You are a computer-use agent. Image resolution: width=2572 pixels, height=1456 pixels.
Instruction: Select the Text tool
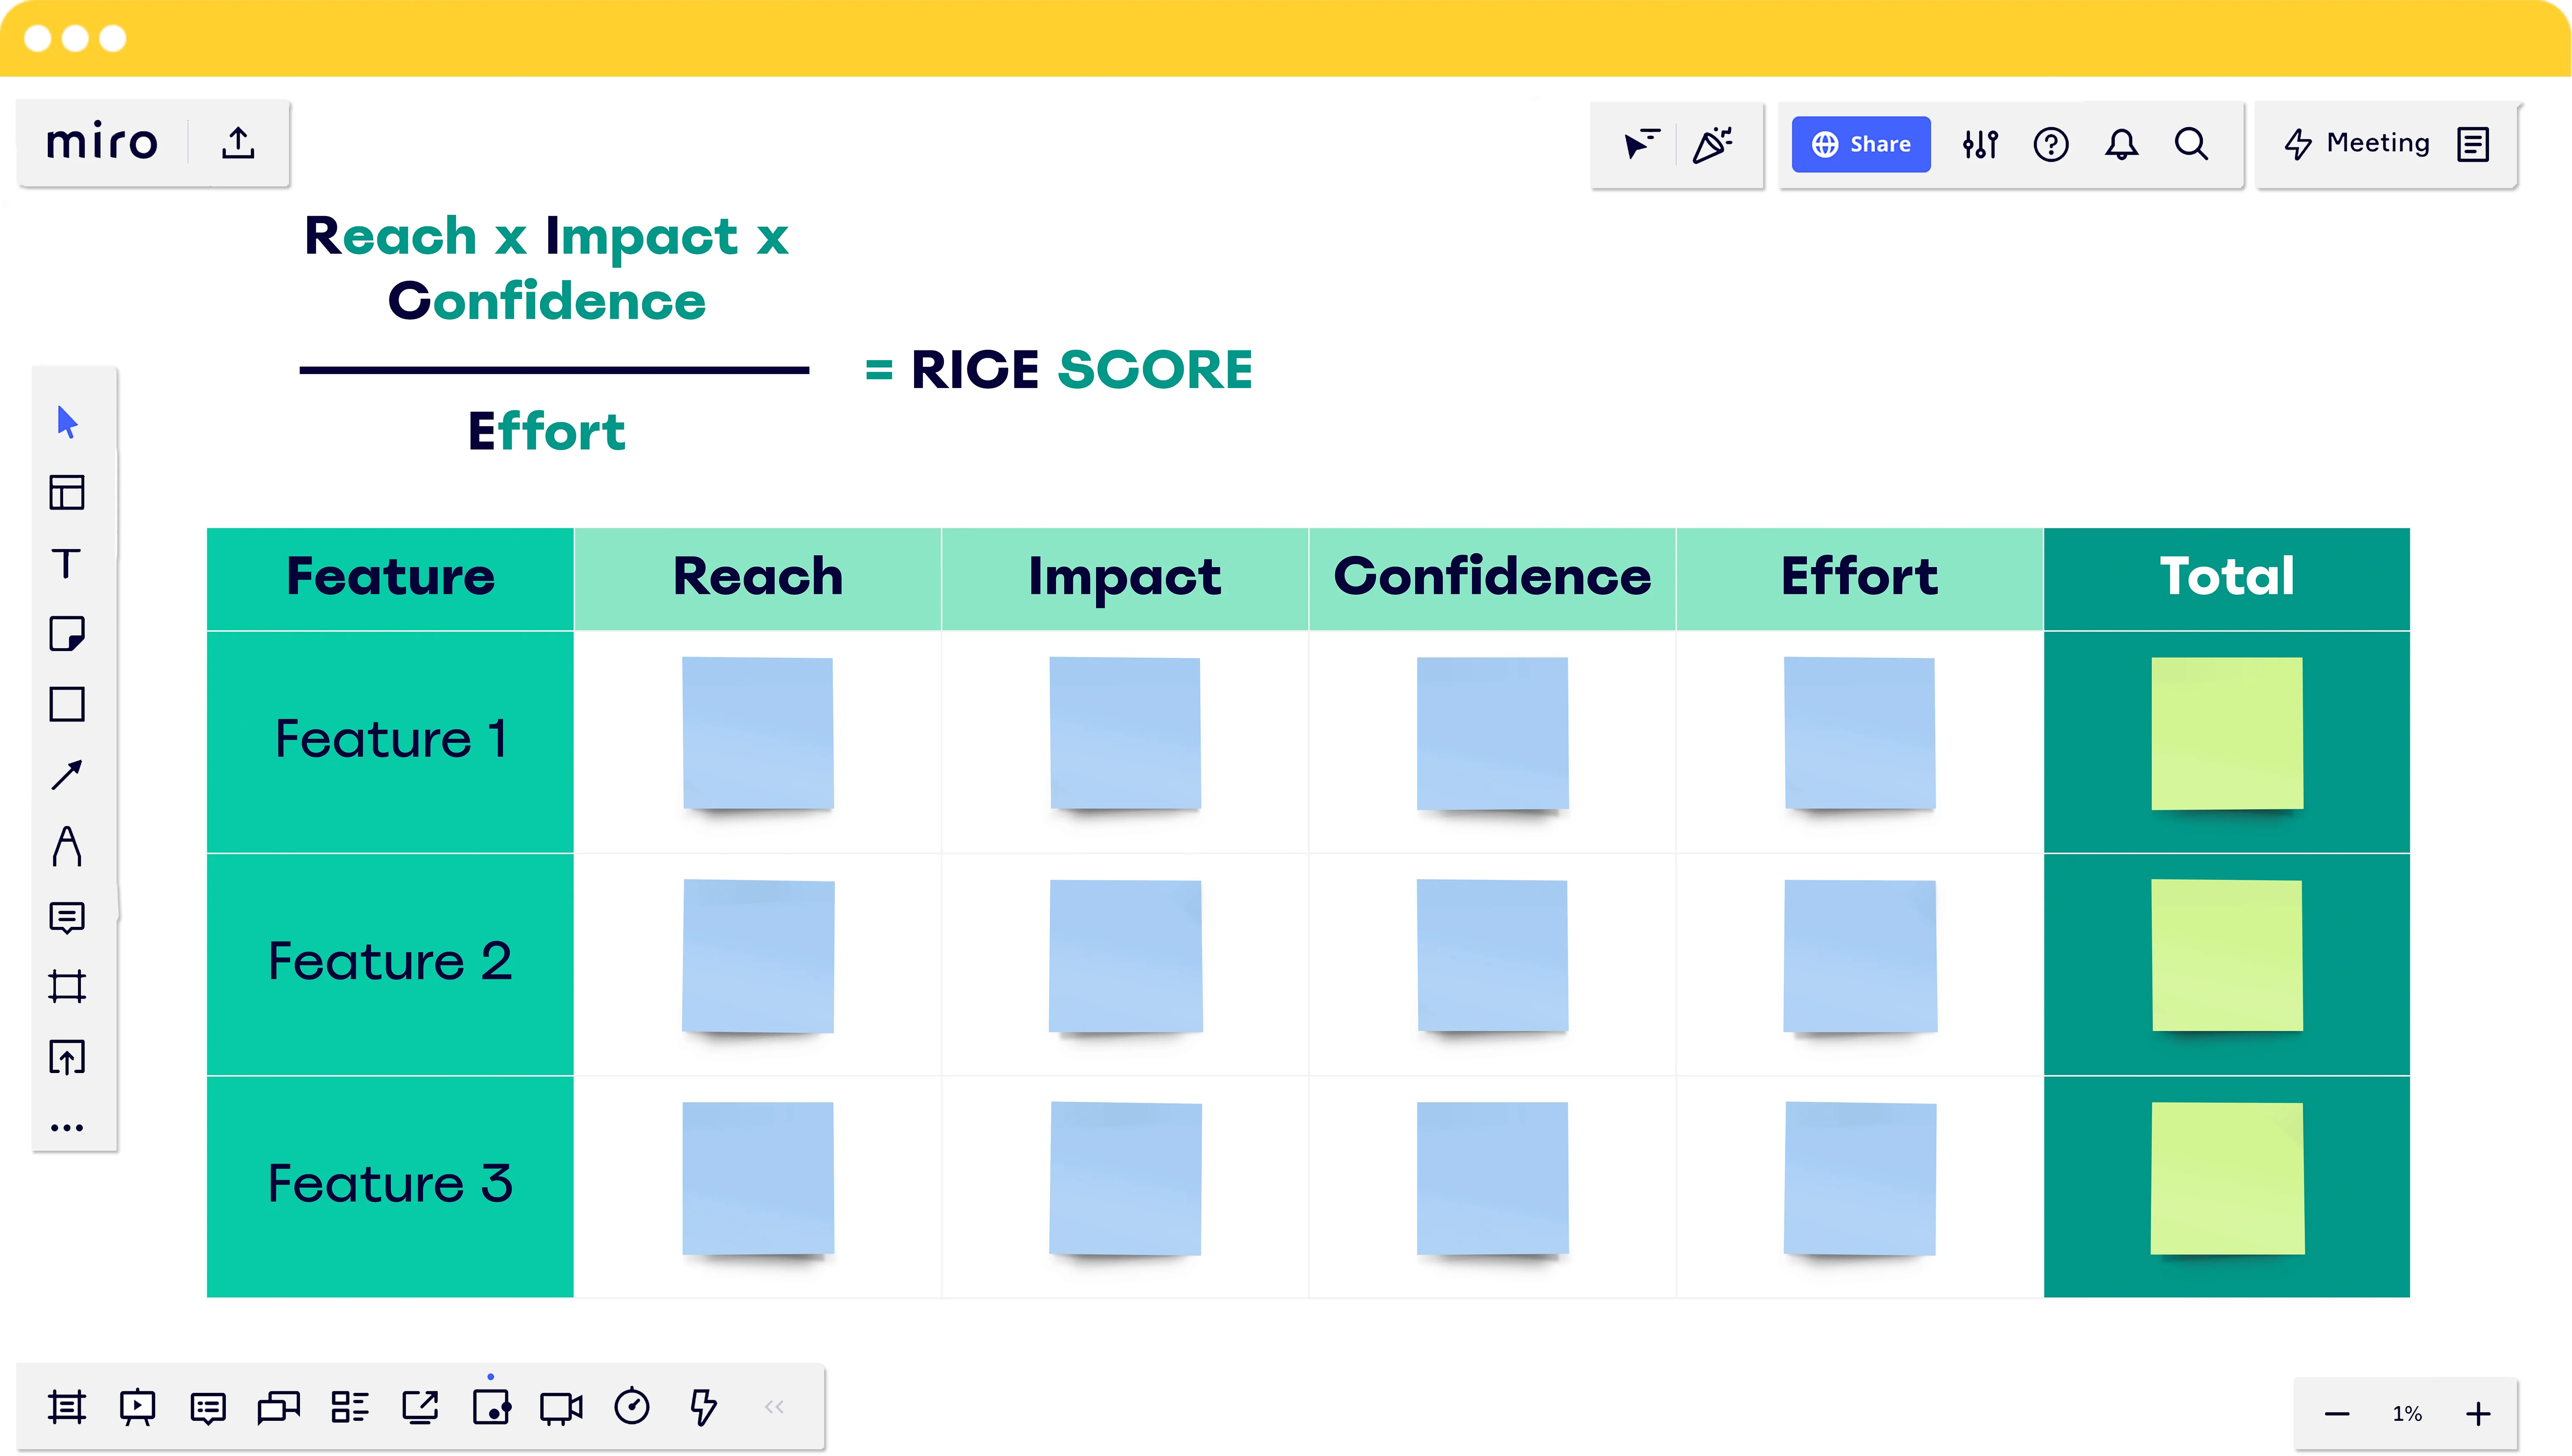tap(66, 563)
